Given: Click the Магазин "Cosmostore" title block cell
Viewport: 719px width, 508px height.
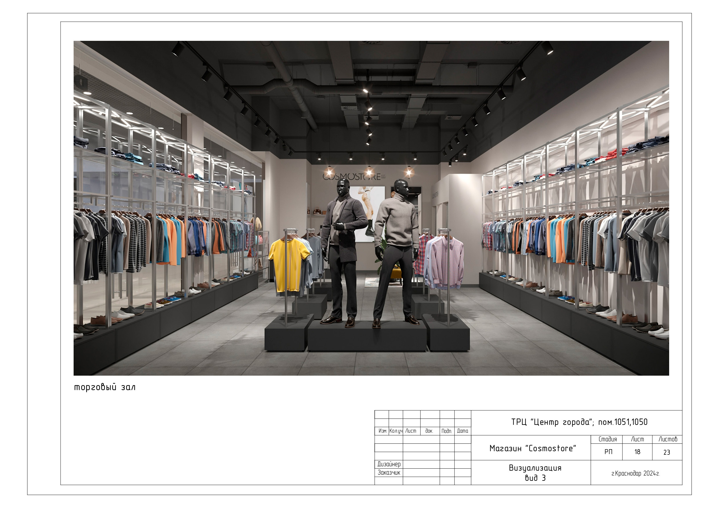Looking at the screenshot, I should [533, 449].
